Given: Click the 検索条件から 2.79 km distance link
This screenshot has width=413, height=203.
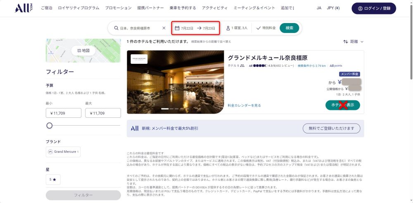Looking at the screenshot, I should [x=311, y=65].
